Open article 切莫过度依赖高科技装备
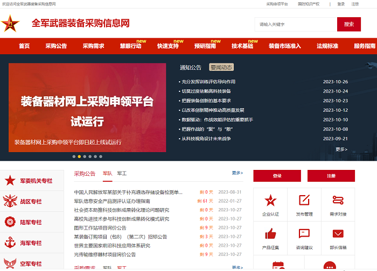Viewport: 377px width, 271px height. (206, 91)
